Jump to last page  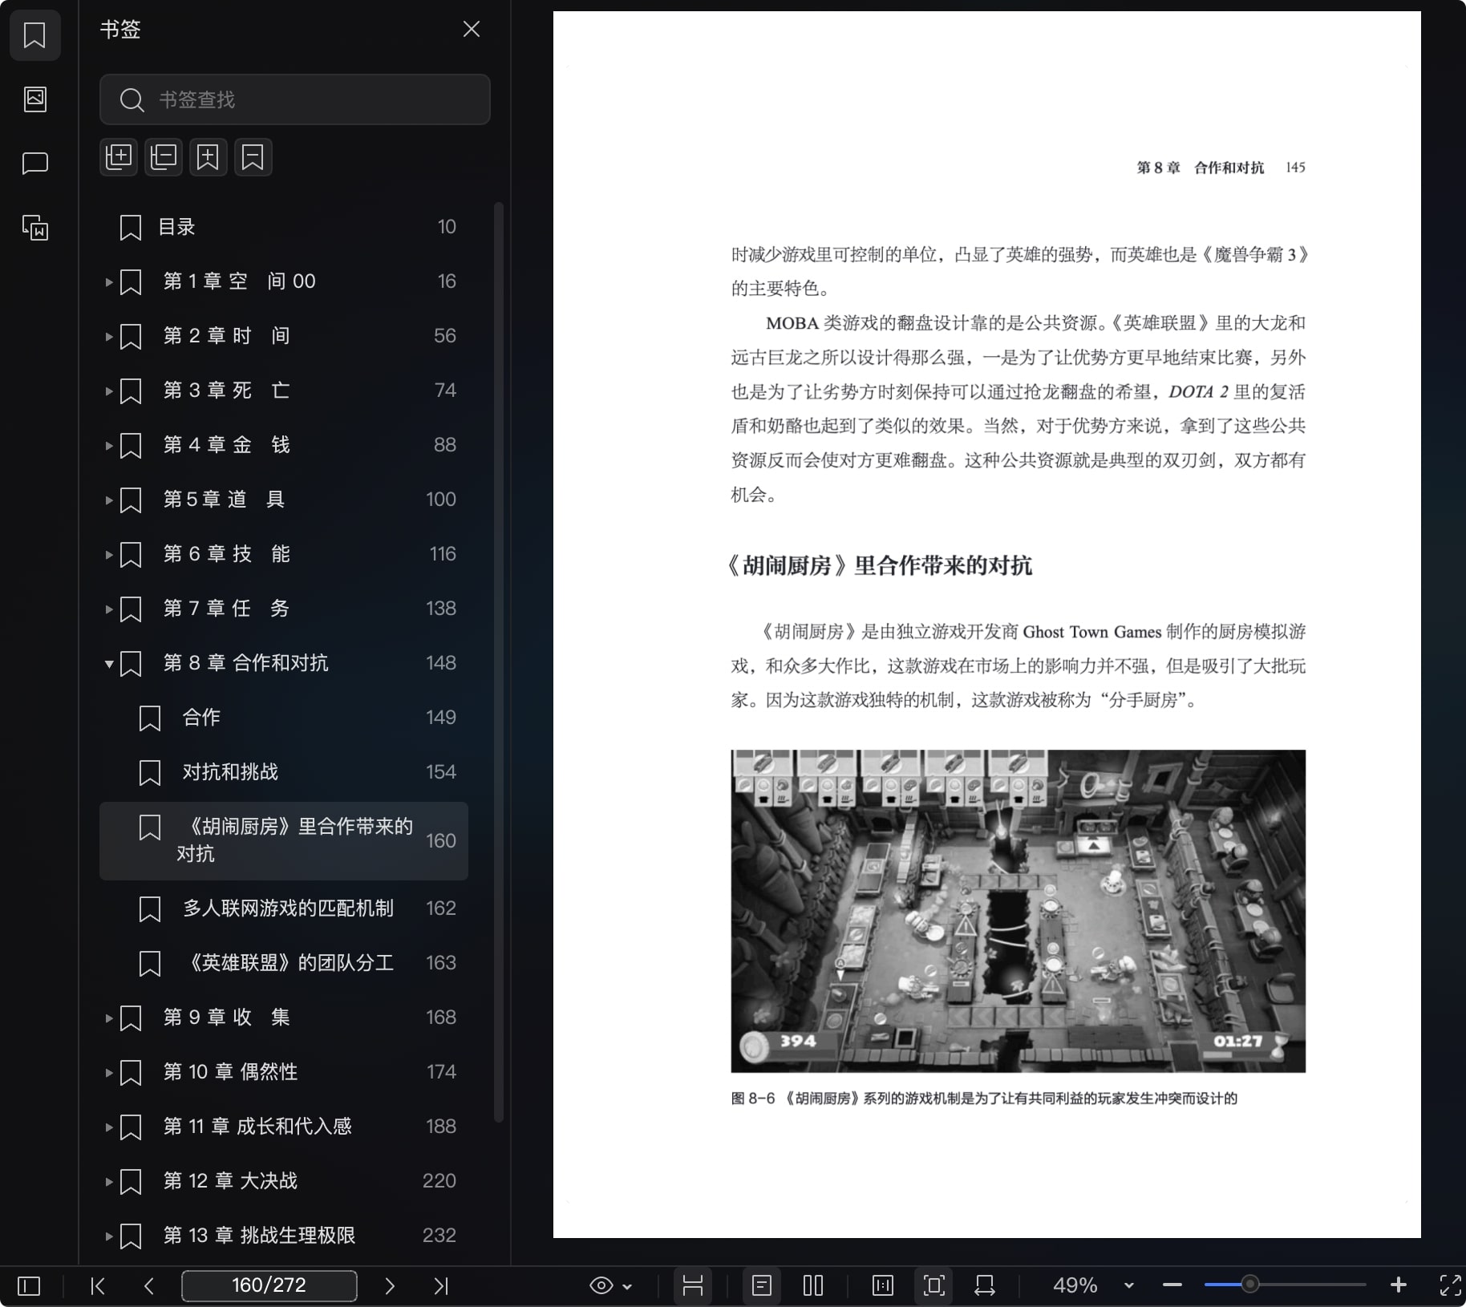[441, 1286]
